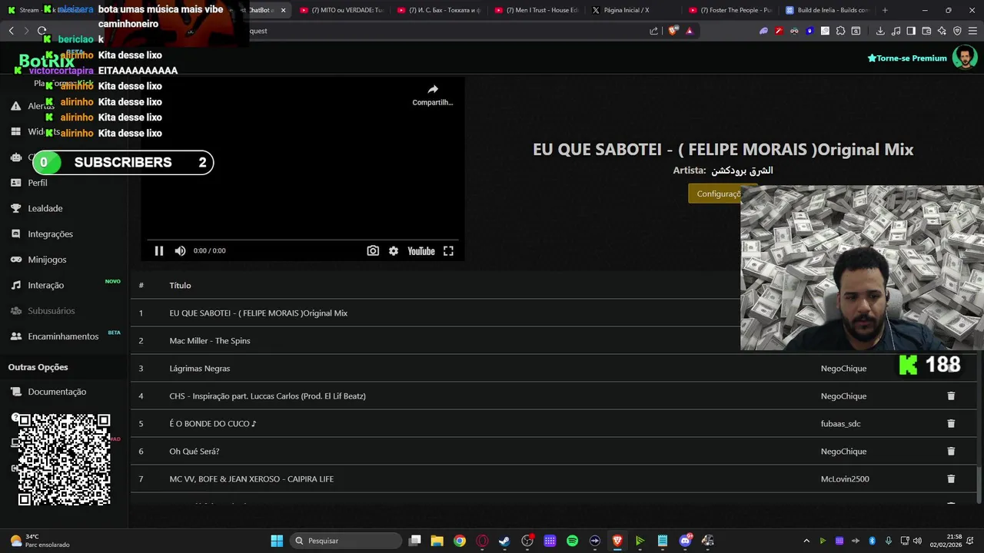Open the media control music icon
This screenshot has width=984, height=553.
[896, 31]
